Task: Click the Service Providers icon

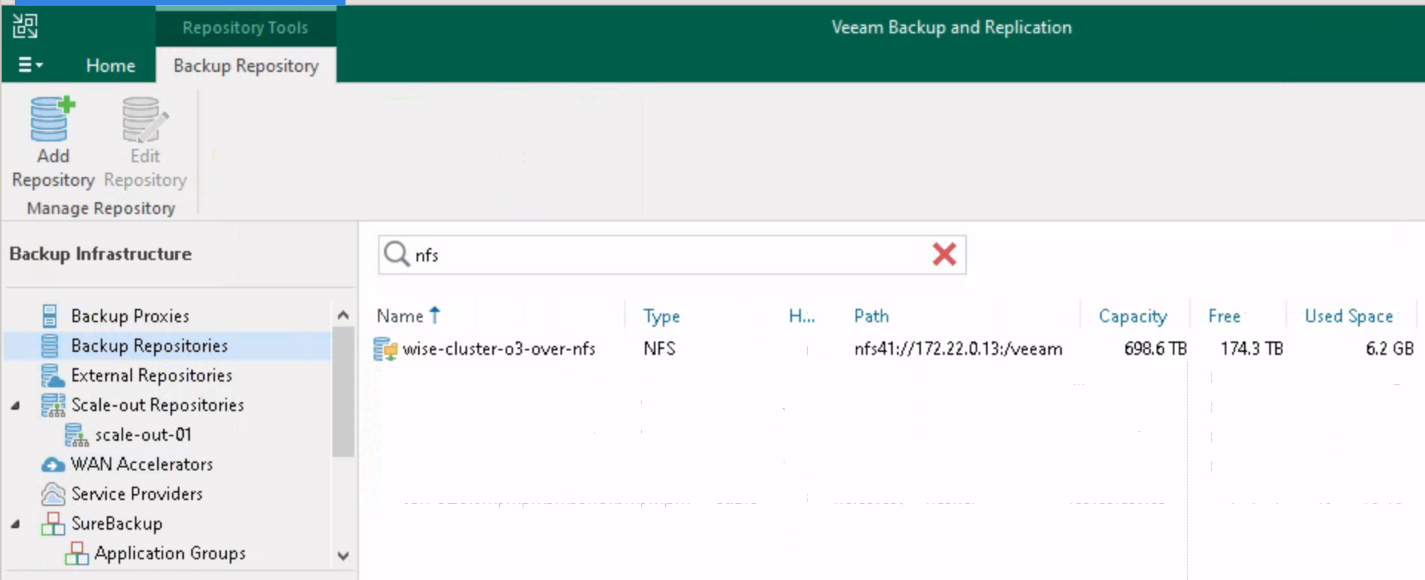Action: [x=53, y=493]
